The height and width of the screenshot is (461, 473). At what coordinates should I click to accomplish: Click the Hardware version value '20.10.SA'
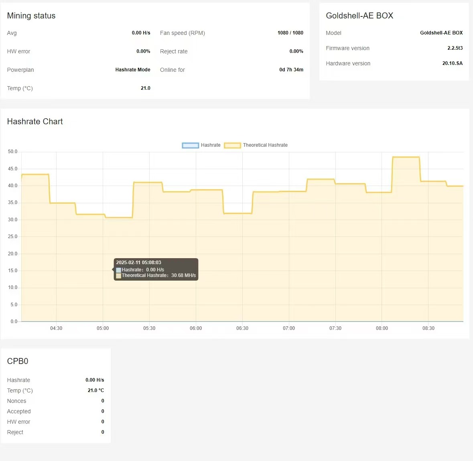click(453, 63)
